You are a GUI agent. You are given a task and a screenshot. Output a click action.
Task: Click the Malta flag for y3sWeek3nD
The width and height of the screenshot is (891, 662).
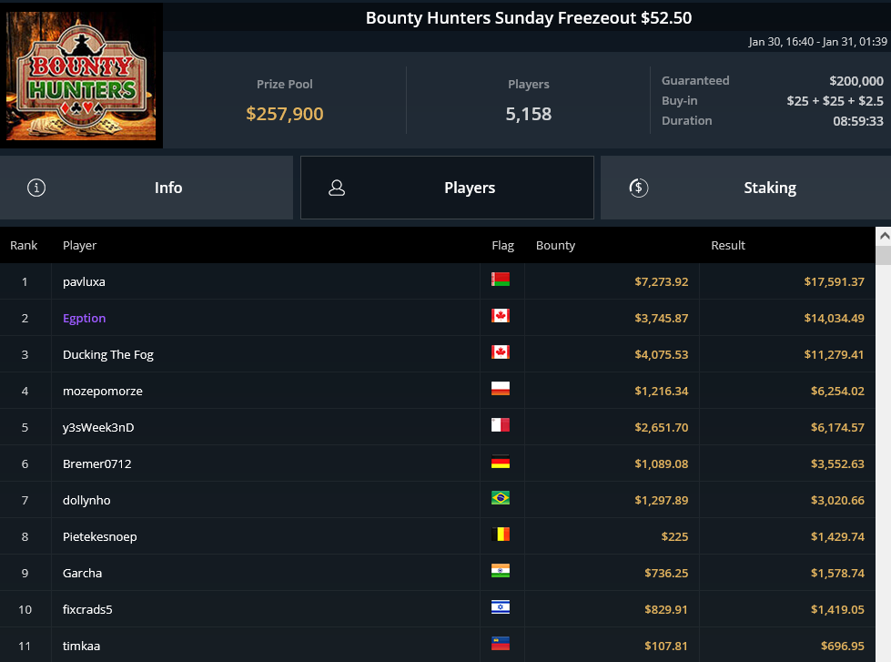click(500, 425)
